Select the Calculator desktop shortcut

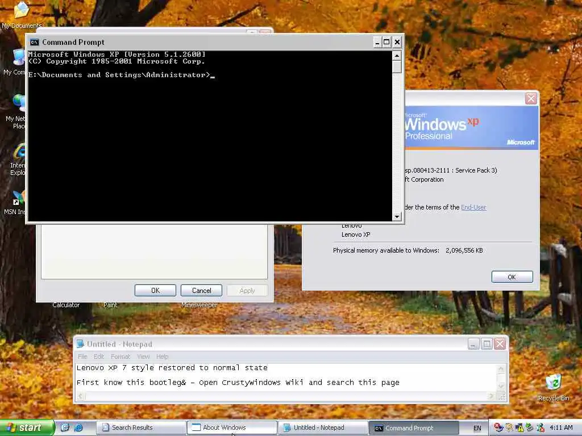(66, 305)
